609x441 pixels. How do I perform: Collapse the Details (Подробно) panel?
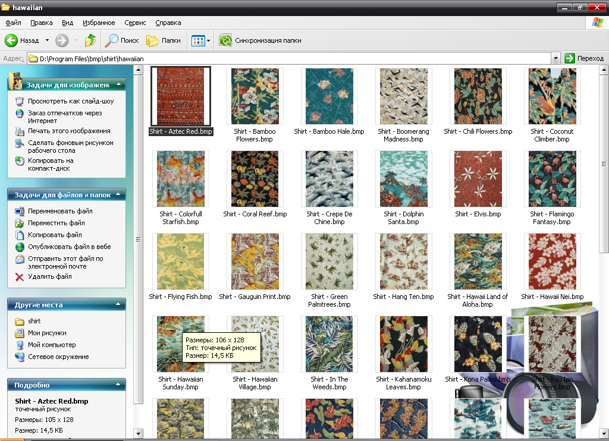coord(118,385)
